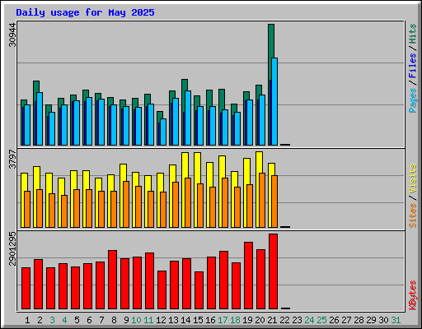The height and width of the screenshot is (329, 422).
Task: Click the 'Daily usage for May 2025' title
Action: pyautogui.click(x=85, y=12)
